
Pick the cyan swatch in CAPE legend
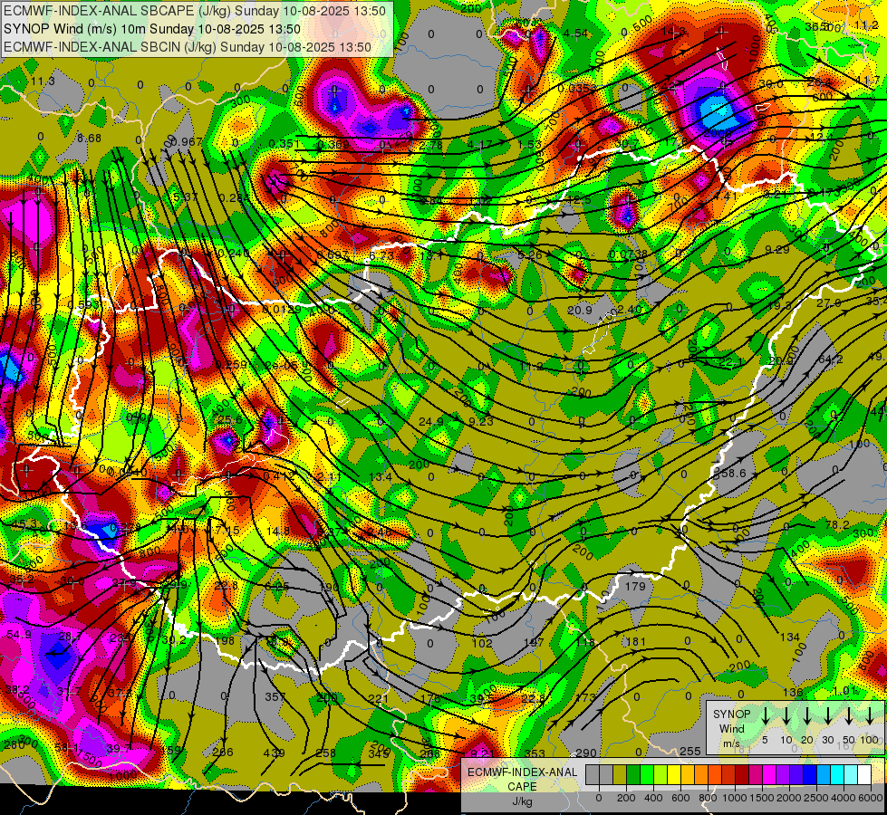coord(838,774)
